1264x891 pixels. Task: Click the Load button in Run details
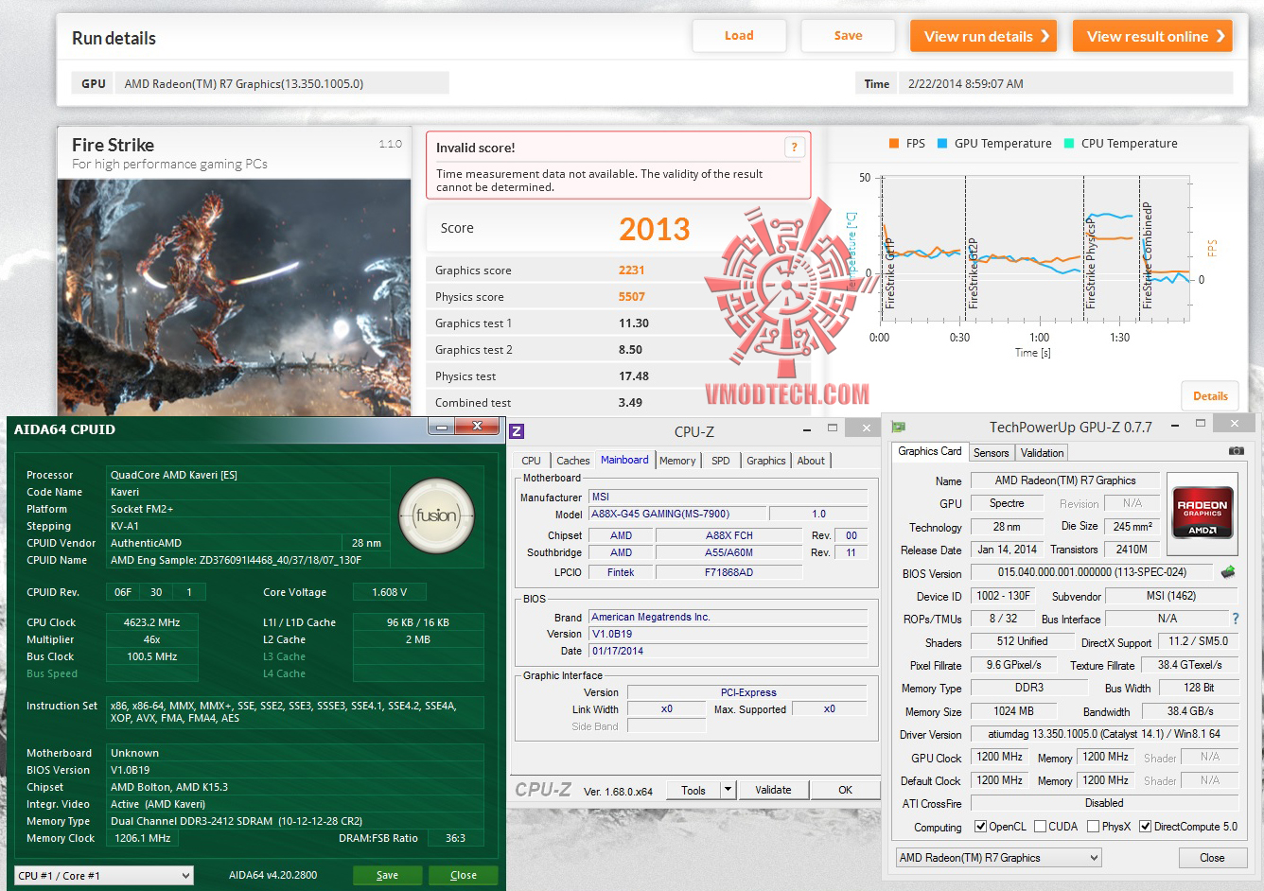click(x=739, y=36)
